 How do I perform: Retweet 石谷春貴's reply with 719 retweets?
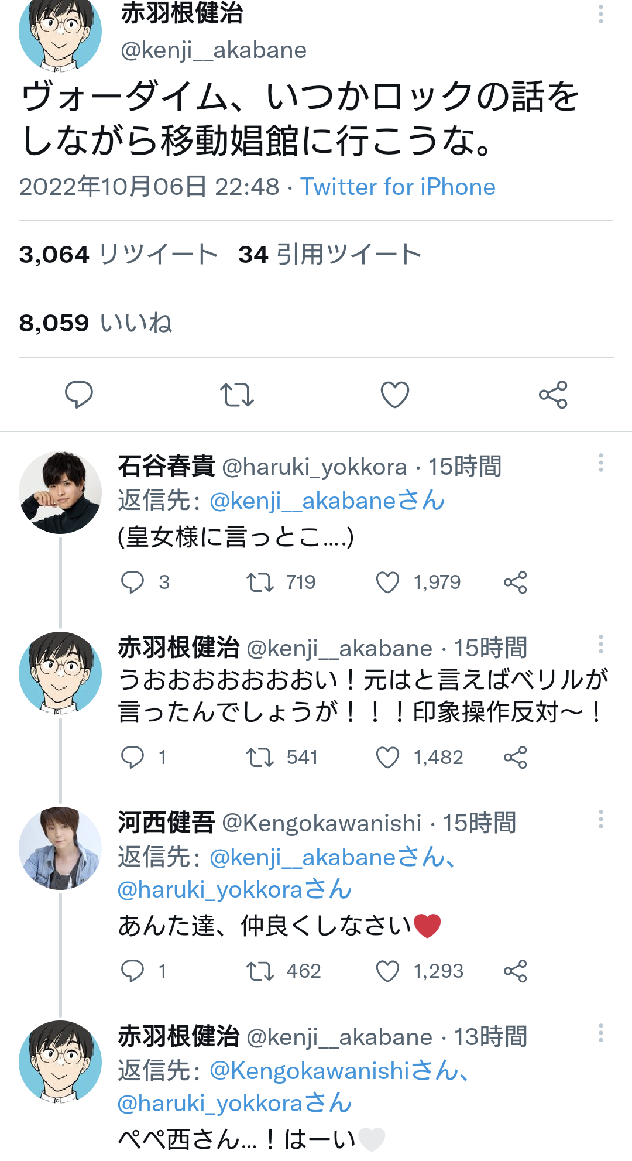pos(260,583)
